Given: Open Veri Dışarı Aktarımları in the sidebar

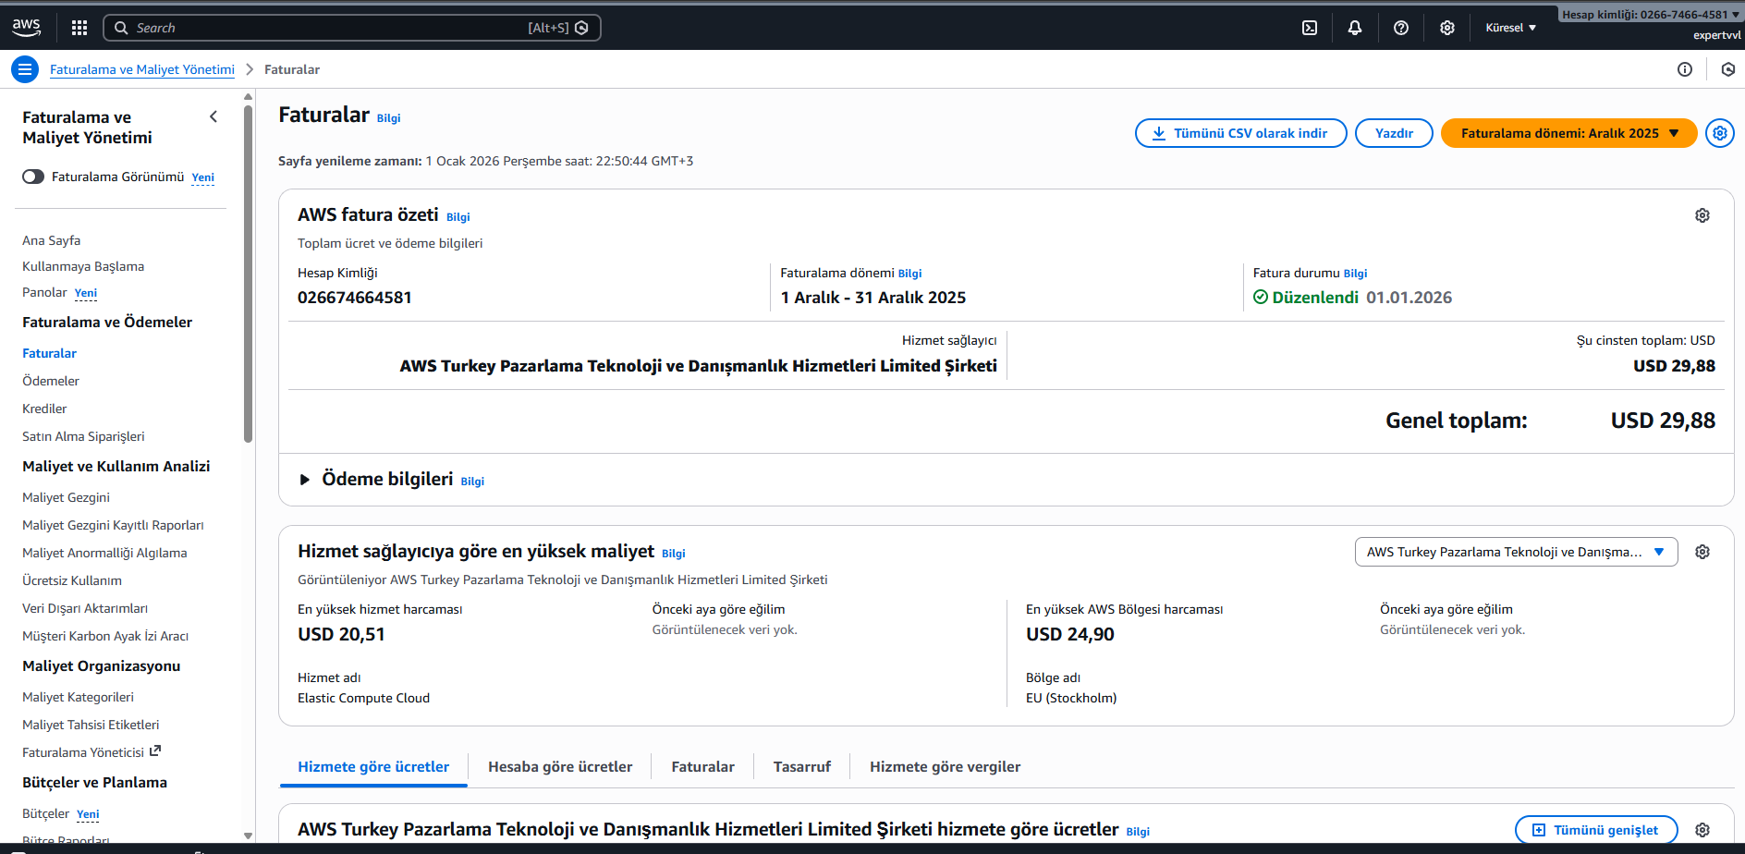Looking at the screenshot, I should tap(85, 608).
